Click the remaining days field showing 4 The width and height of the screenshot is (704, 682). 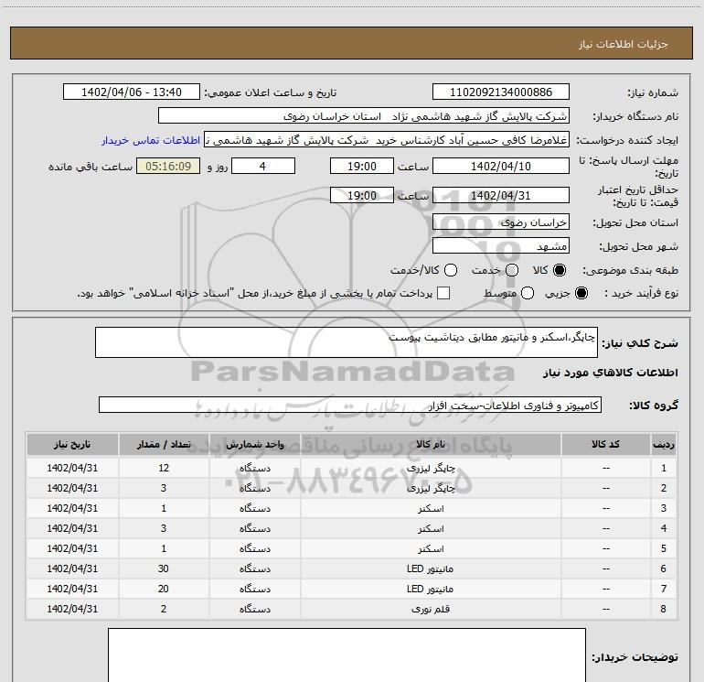pyautogui.click(x=263, y=166)
